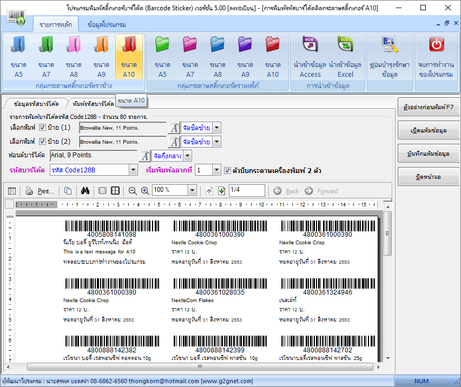The width and height of the screenshot is (461, 387).
Task: Click the horizontal scrollbar thumb of the preview
Action: (x=200, y=367)
